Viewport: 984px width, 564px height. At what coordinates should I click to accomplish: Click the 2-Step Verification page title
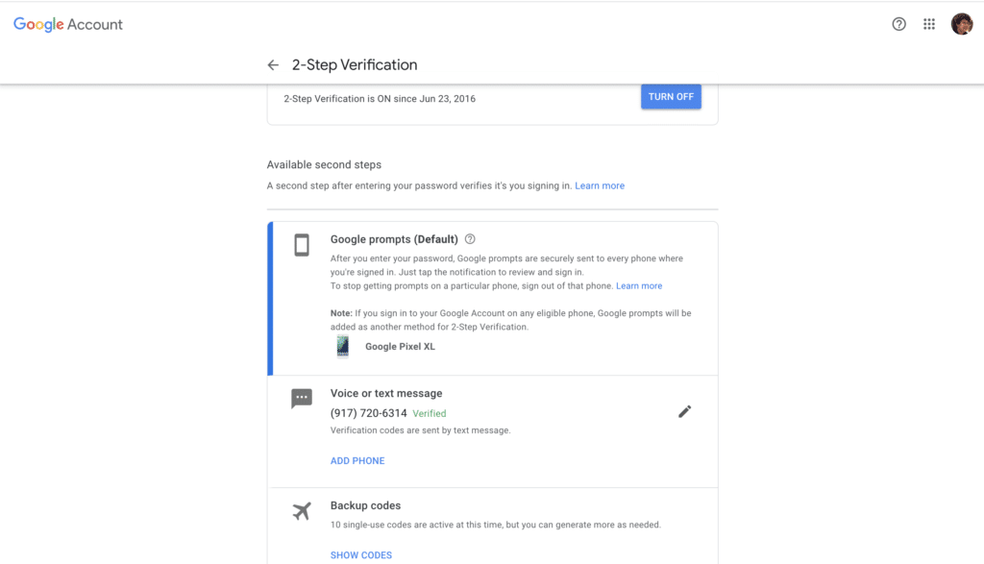(354, 65)
